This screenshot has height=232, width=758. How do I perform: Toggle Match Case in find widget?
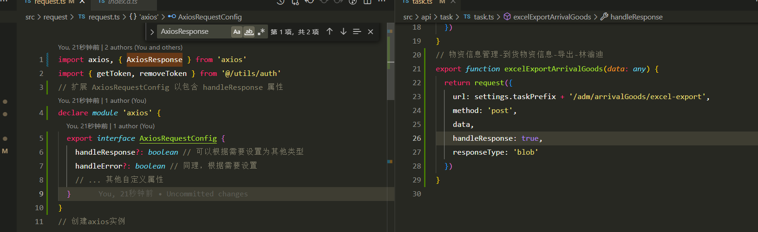[237, 31]
